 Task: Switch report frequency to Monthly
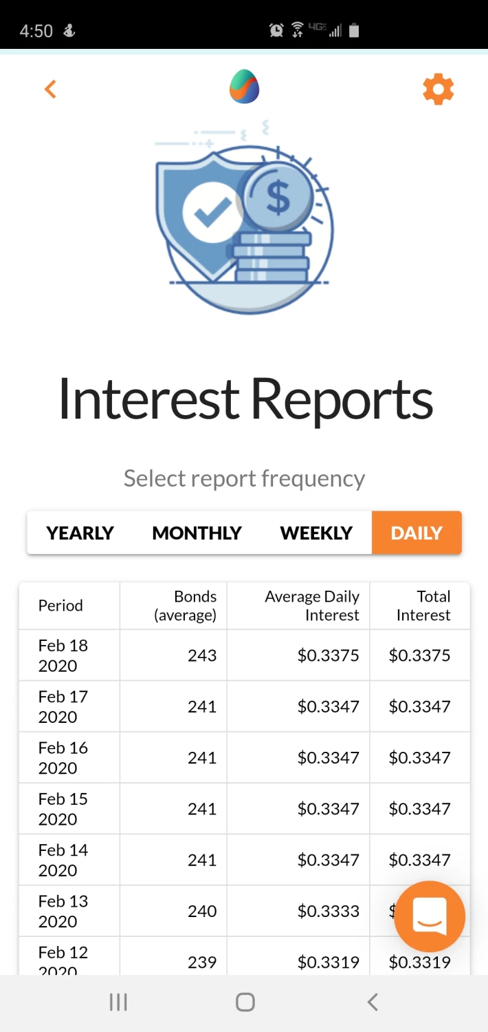coord(197,533)
